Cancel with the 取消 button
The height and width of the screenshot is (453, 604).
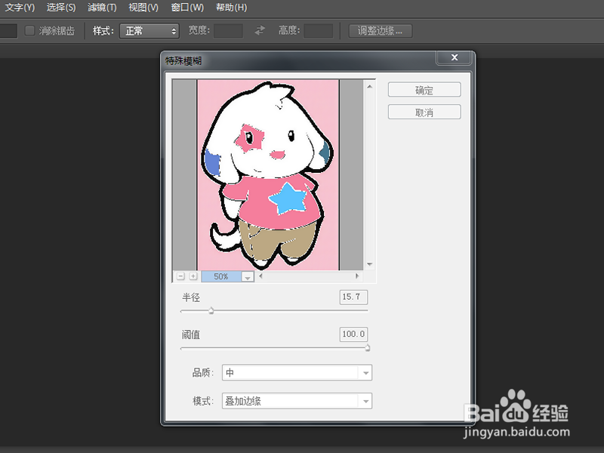click(x=424, y=112)
